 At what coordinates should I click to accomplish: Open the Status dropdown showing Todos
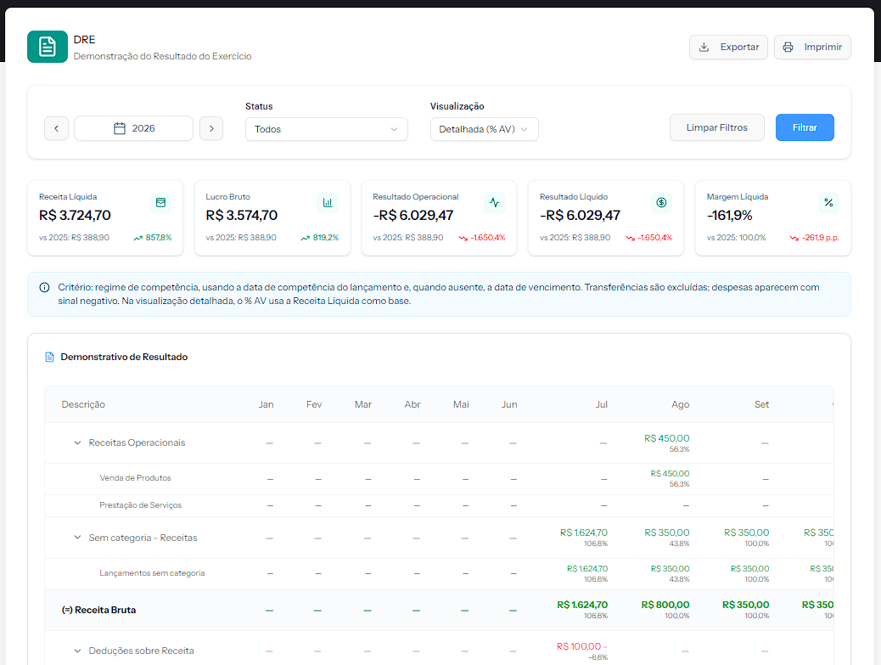[x=327, y=129]
